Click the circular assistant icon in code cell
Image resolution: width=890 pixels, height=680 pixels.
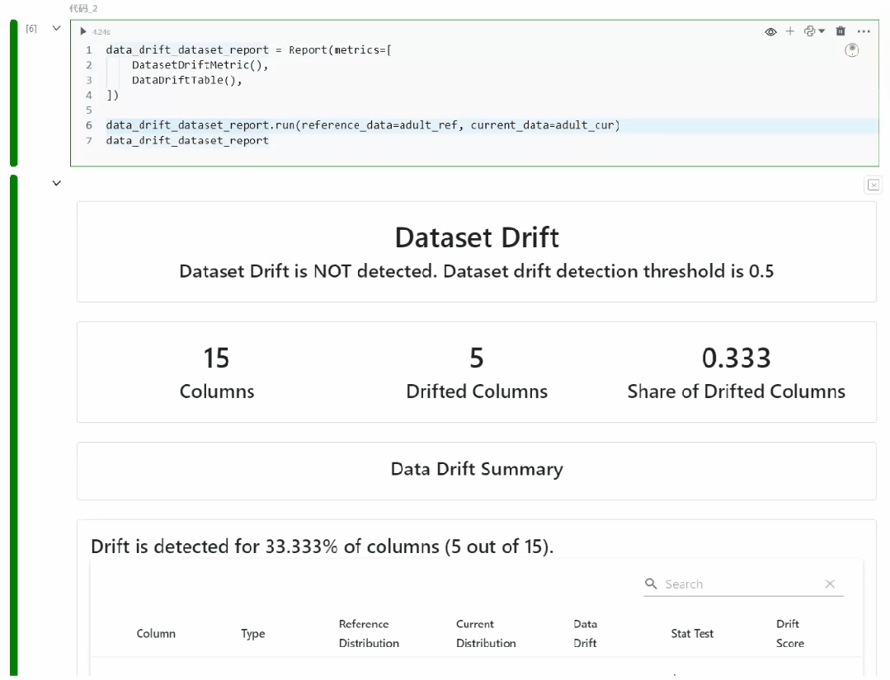pyautogui.click(x=851, y=50)
